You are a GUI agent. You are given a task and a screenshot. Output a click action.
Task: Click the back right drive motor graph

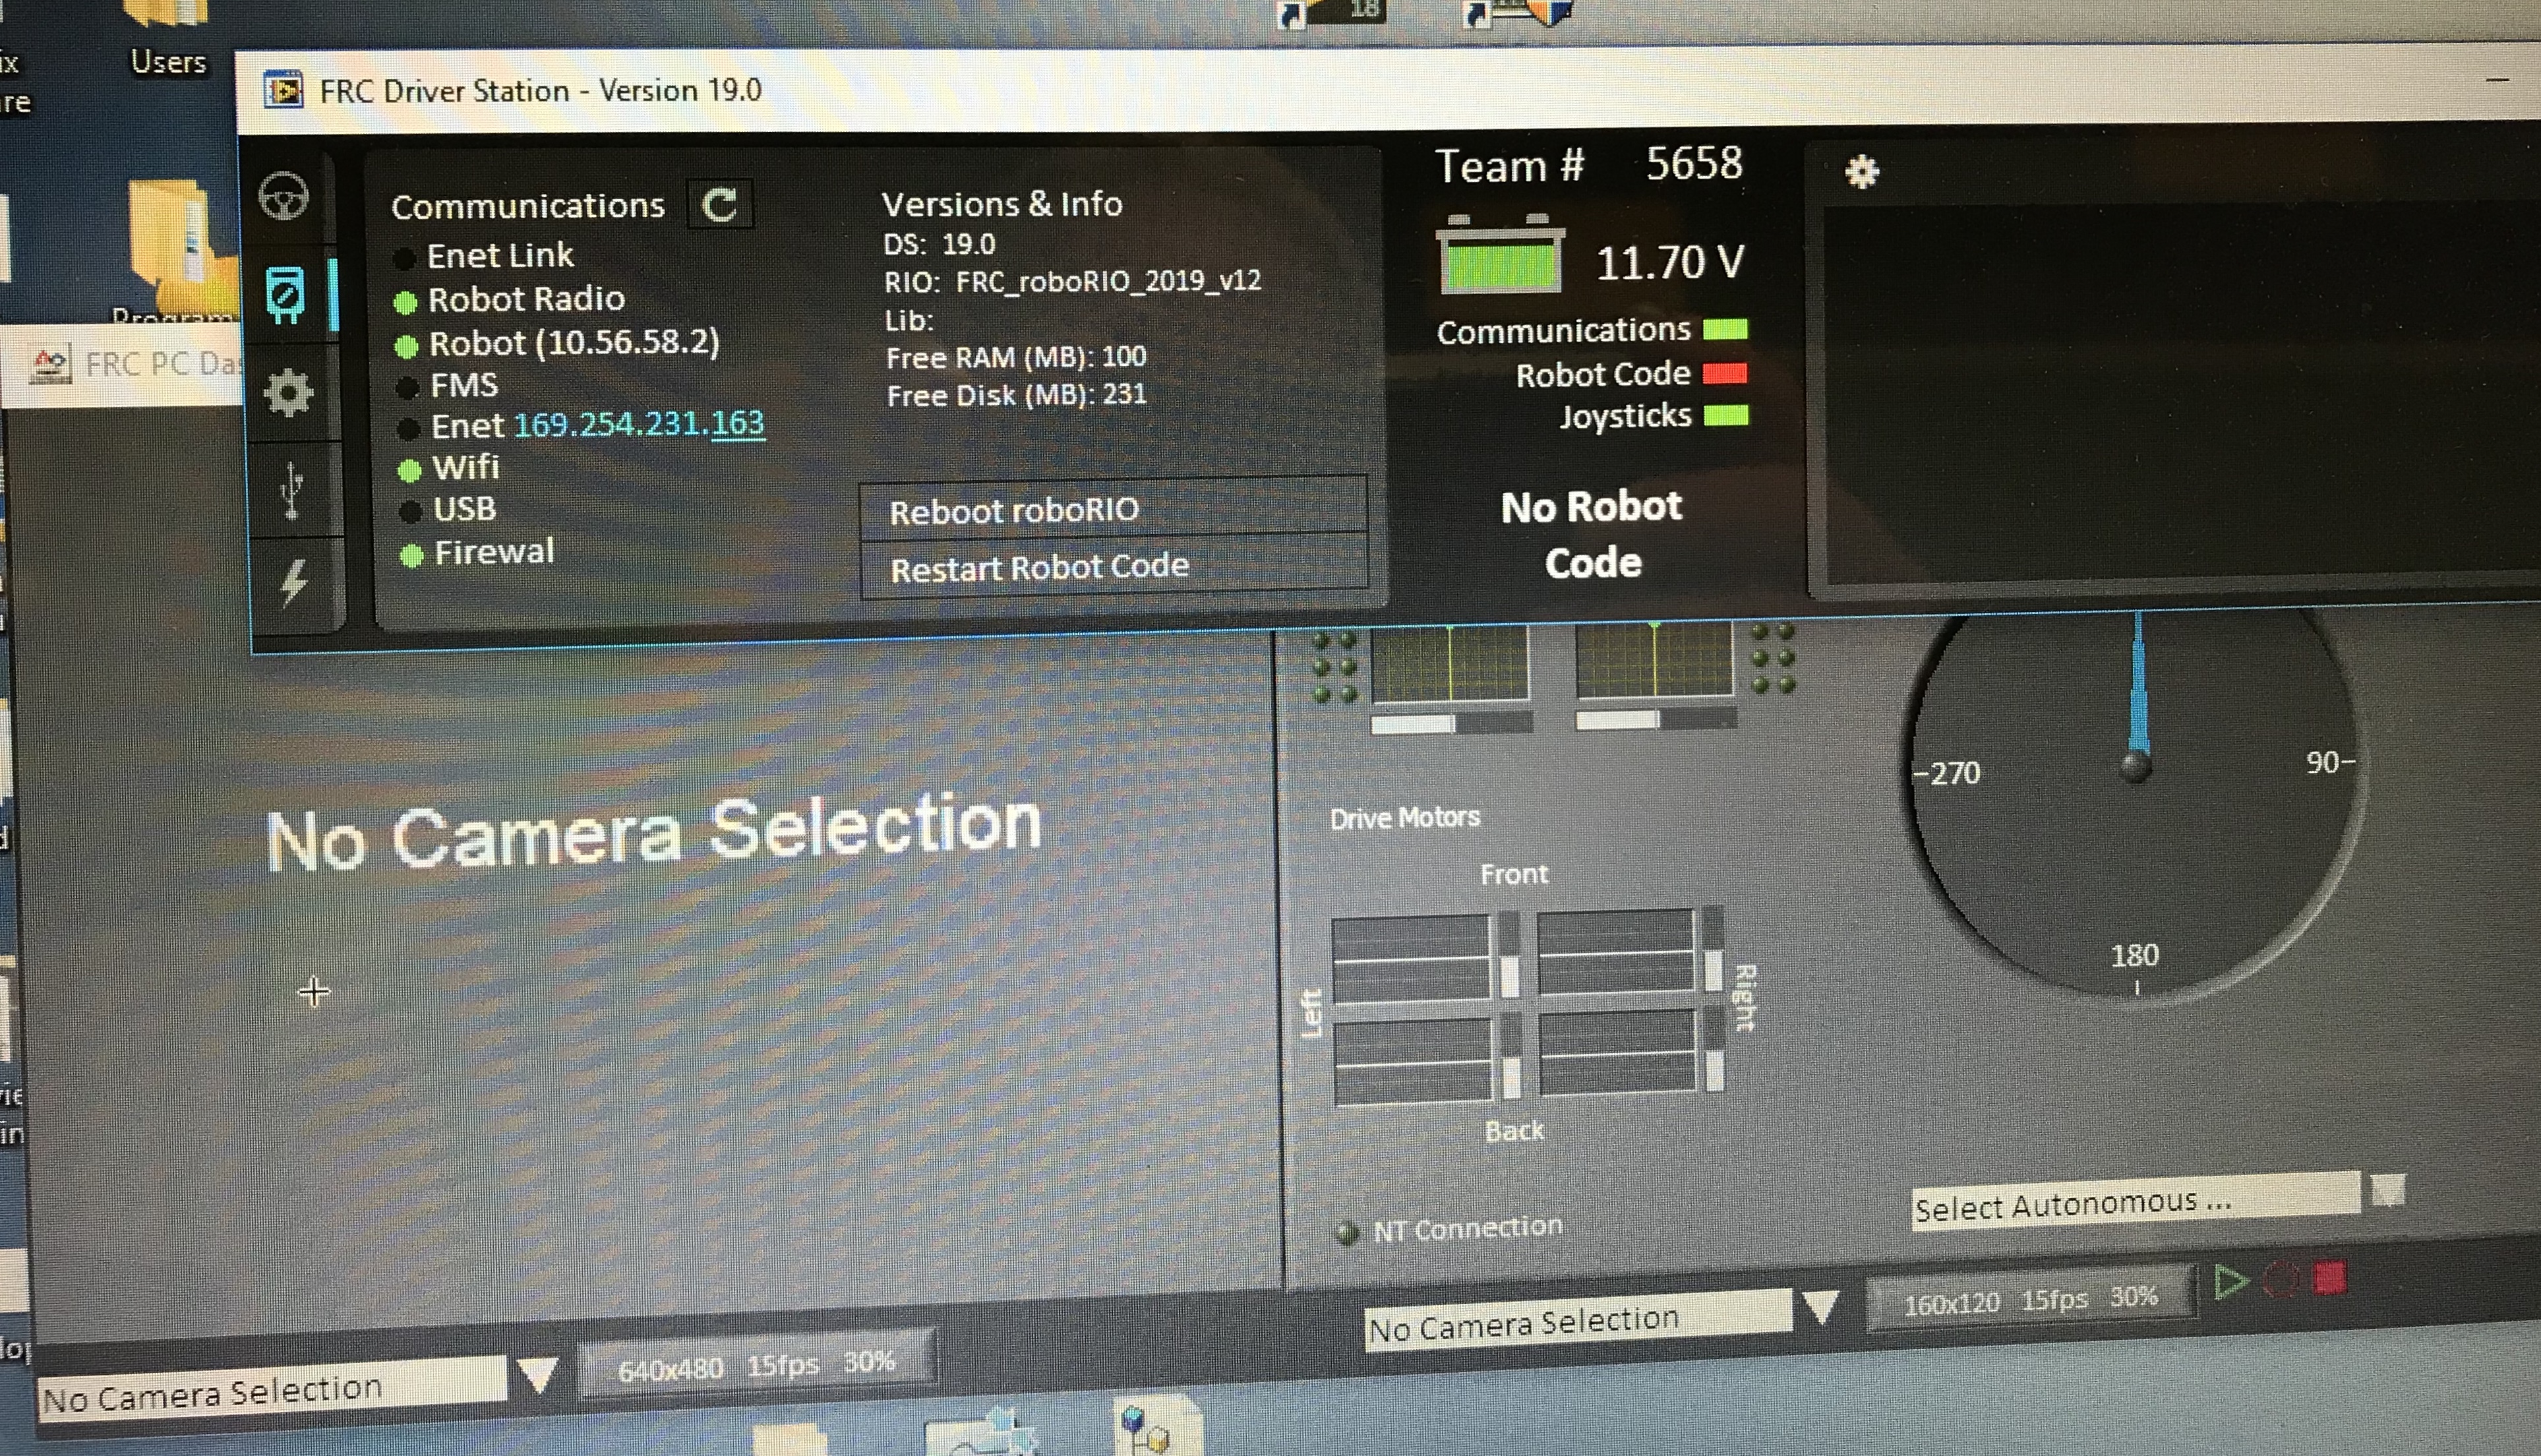pos(1619,1052)
